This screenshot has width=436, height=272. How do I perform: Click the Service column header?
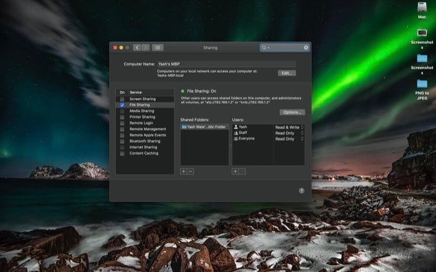tap(136, 92)
